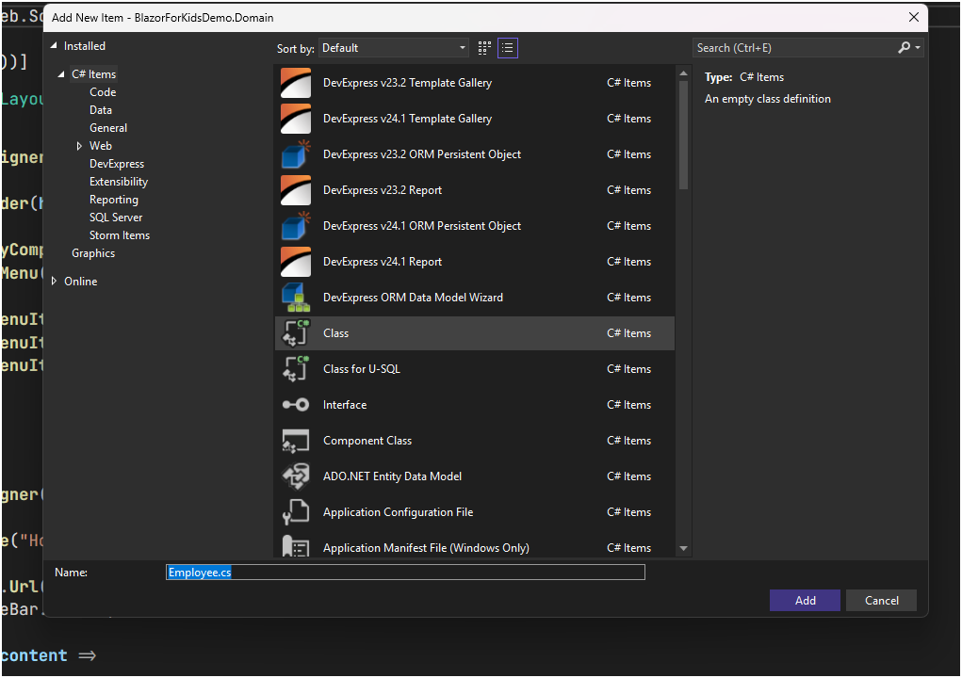Choose the Storm Items category
This screenshot has width=962, height=678.
120,235
